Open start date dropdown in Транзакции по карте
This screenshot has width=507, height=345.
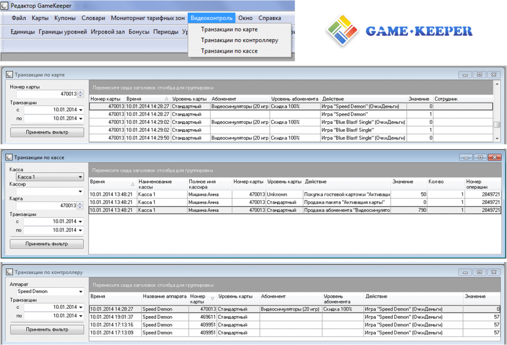(81, 110)
